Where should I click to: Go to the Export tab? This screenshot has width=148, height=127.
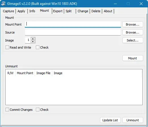click(x=58, y=11)
